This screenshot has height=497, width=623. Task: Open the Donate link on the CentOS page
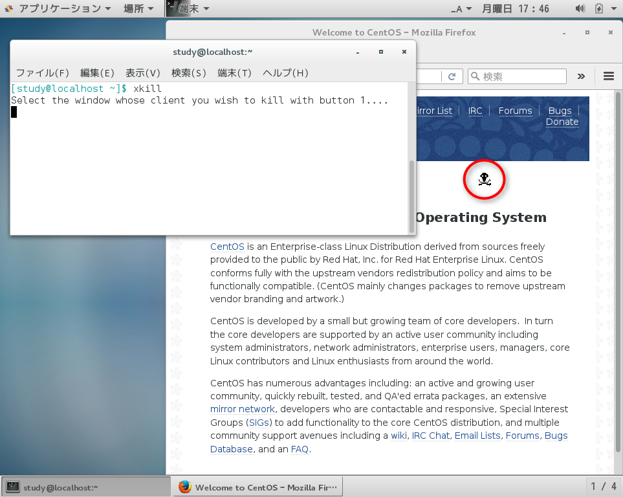click(561, 122)
